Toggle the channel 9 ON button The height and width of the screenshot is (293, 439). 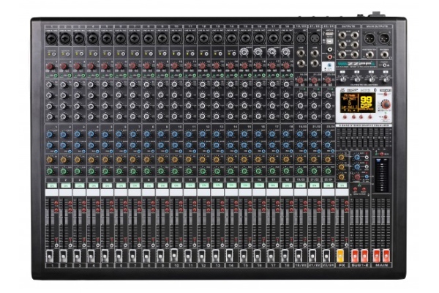pos(162,185)
